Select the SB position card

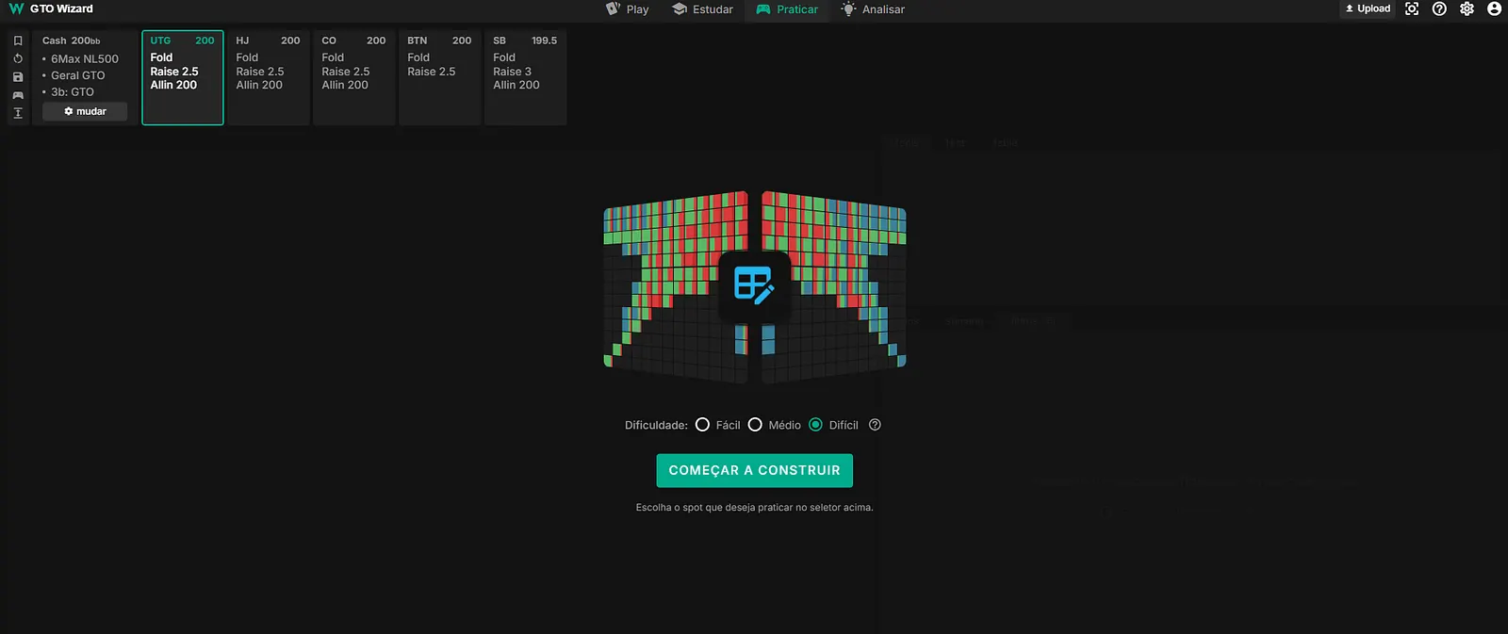click(x=525, y=77)
